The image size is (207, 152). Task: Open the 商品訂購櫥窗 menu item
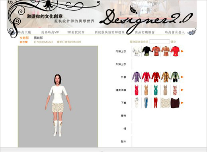tap(145, 32)
